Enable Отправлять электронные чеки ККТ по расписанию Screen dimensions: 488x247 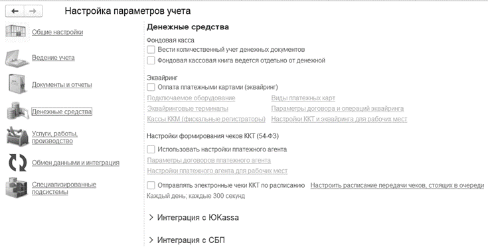point(151,185)
